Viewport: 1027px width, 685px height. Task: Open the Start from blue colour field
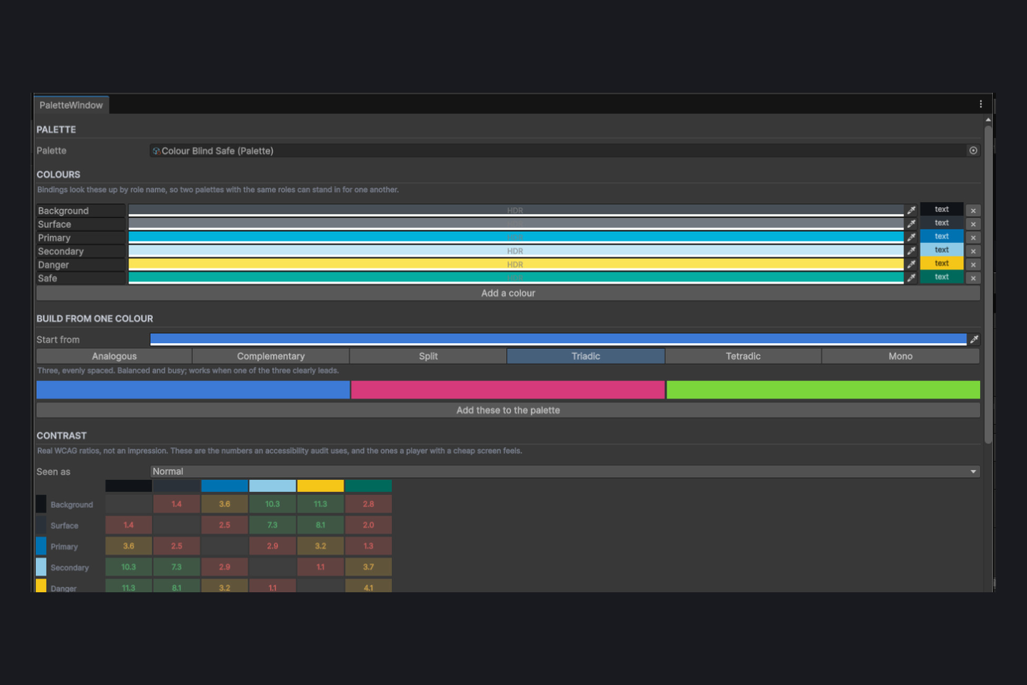point(558,339)
